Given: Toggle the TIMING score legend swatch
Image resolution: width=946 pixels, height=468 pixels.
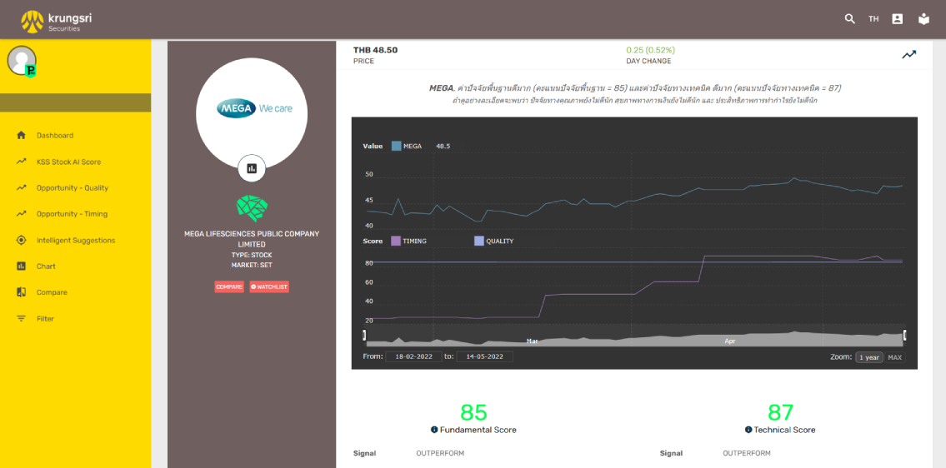Looking at the screenshot, I should tap(397, 241).
